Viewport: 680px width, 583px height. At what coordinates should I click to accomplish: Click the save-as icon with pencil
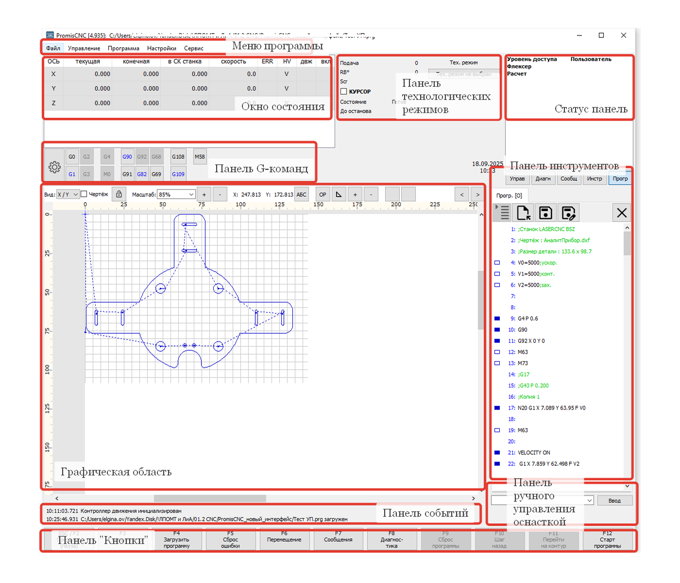(x=568, y=213)
